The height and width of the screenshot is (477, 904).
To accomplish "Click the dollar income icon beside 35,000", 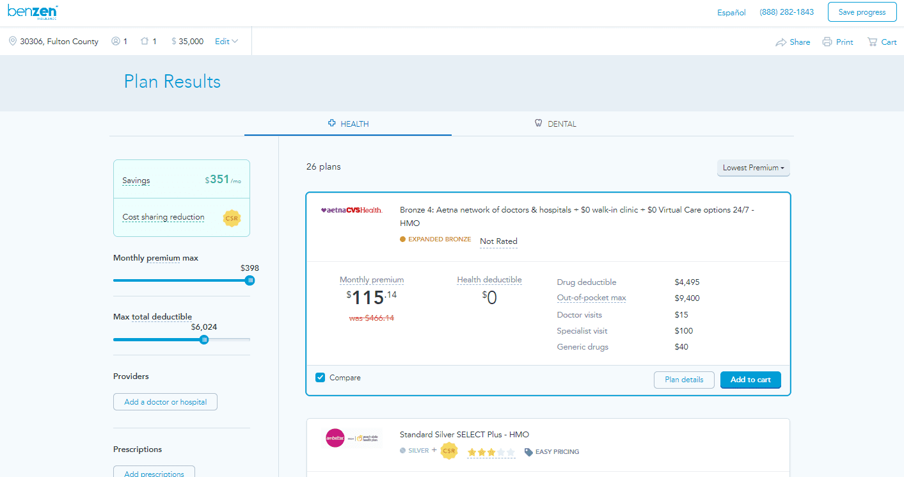I will (174, 42).
